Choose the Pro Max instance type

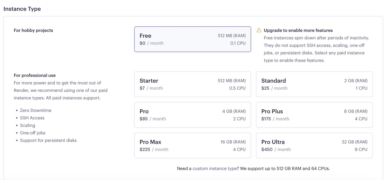(193, 145)
